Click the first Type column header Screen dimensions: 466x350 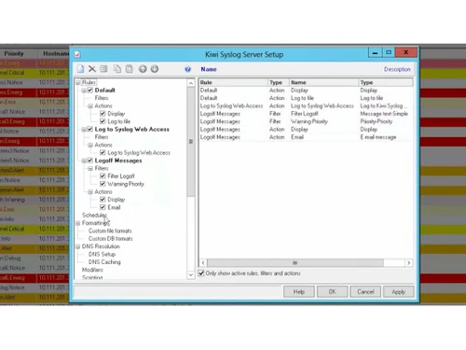279,82
